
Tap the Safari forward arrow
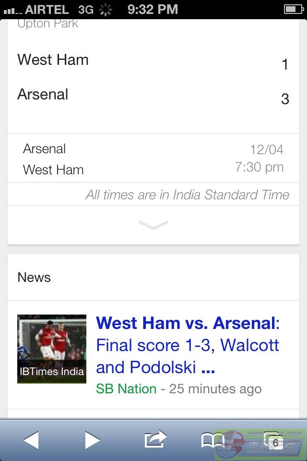[92, 440]
